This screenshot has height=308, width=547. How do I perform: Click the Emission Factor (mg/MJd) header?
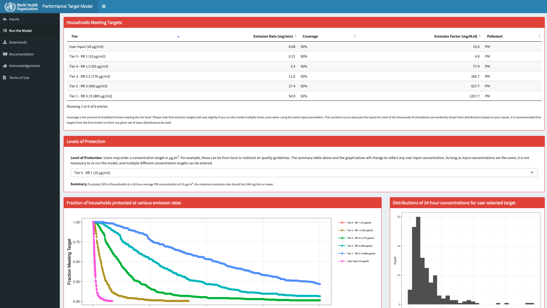[x=456, y=36]
